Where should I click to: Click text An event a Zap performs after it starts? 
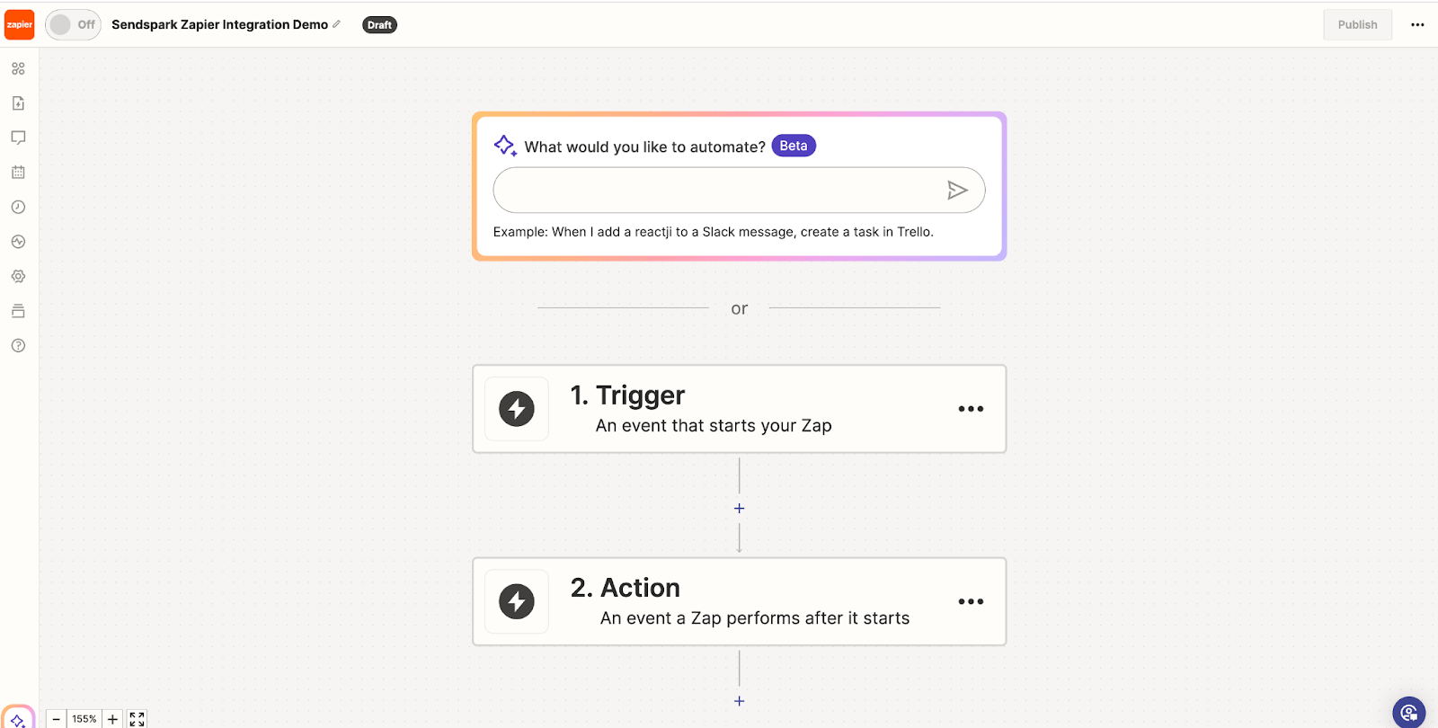point(755,618)
